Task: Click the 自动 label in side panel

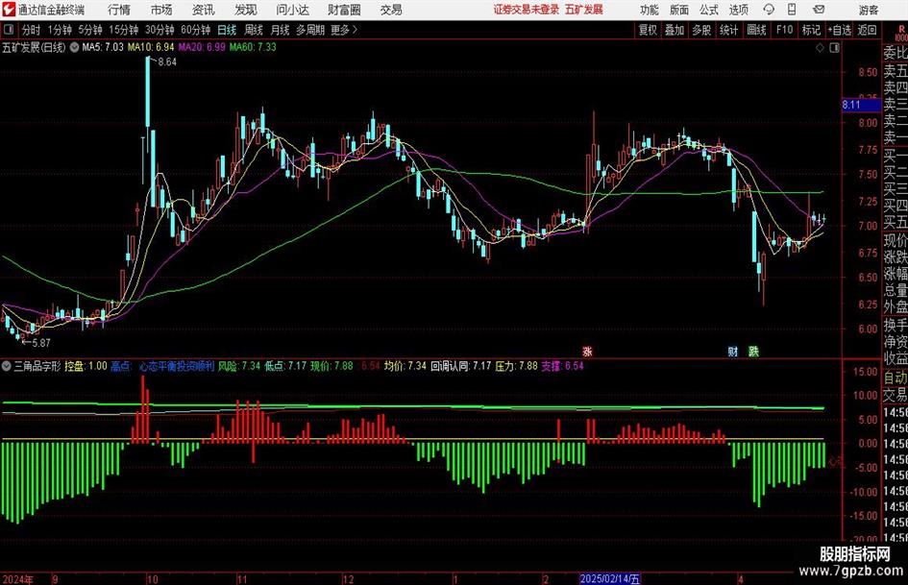Action: tap(895, 378)
